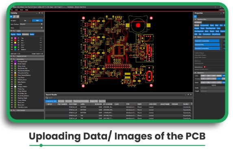The image size is (233, 149).
Task: Click the Bottom layer line-style indicator
Action: pos(41,50)
